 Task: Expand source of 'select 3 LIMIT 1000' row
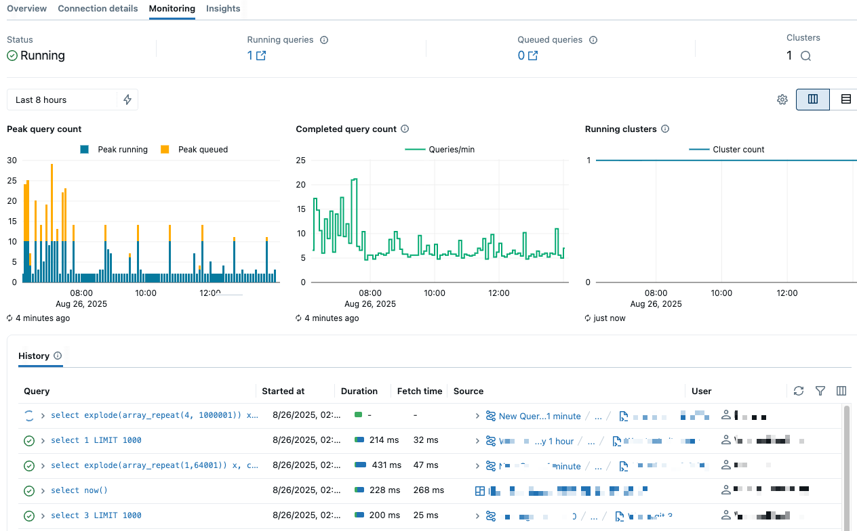477,516
